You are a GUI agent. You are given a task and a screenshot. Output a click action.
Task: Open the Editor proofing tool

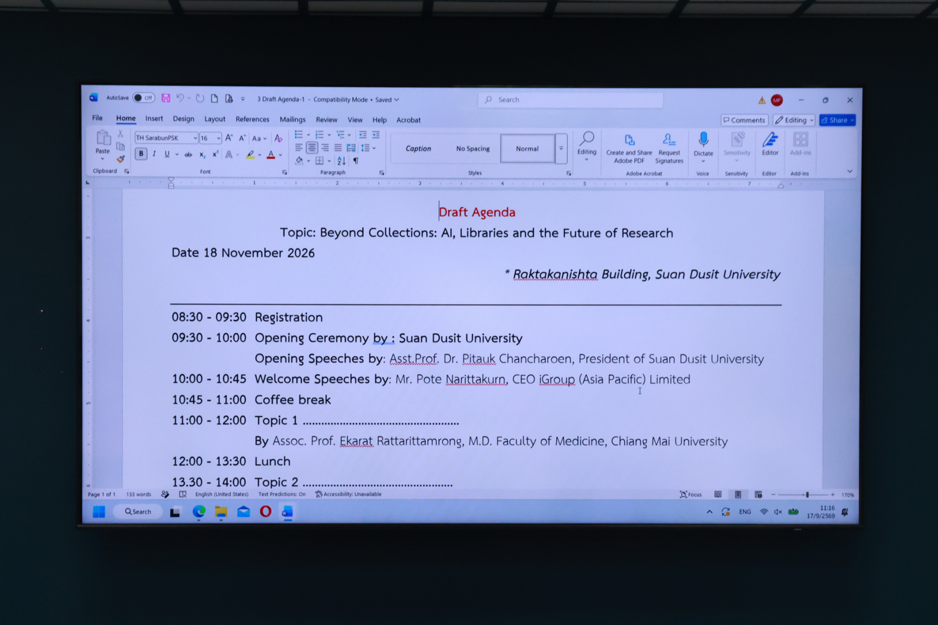(770, 144)
